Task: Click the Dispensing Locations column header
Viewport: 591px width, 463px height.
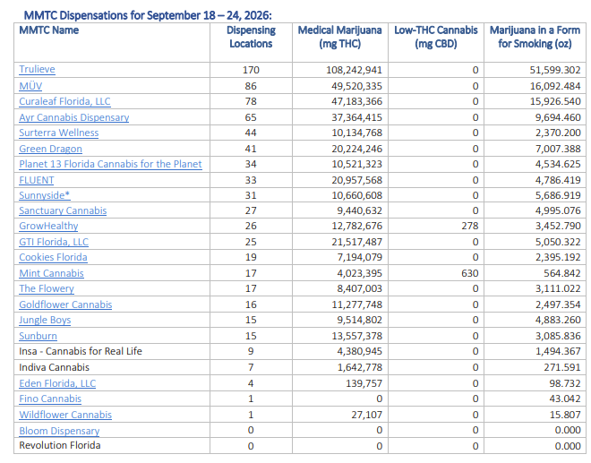Action: tap(251, 42)
